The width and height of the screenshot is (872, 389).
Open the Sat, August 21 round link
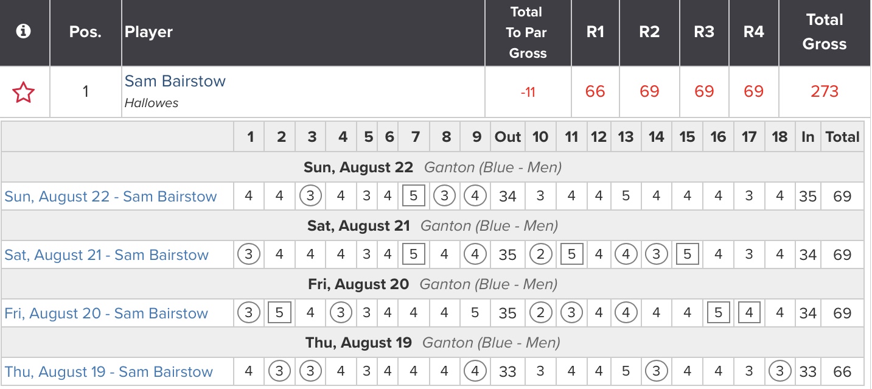(106, 255)
